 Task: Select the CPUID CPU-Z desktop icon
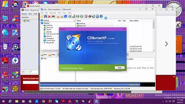pyautogui.click(x=15, y=49)
